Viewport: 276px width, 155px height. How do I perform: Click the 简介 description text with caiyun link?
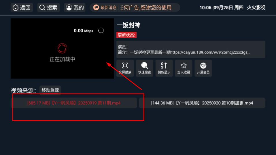pos(184,52)
